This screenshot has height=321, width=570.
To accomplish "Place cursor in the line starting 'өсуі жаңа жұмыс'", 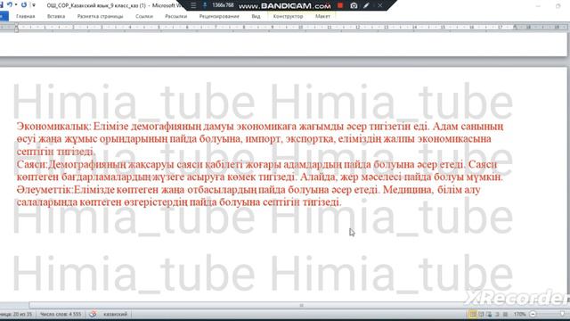I will [254, 139].
